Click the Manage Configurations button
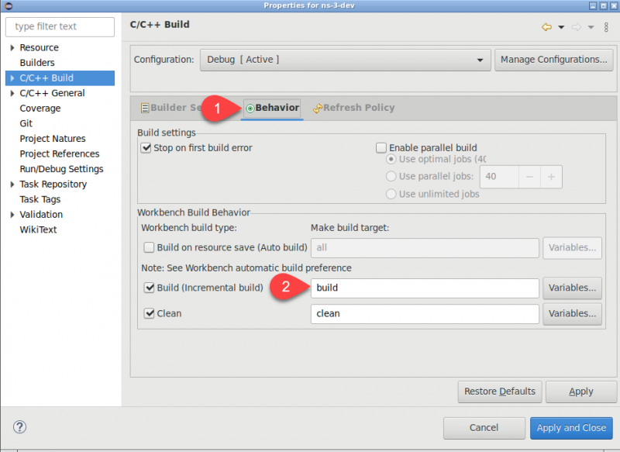 pos(553,60)
